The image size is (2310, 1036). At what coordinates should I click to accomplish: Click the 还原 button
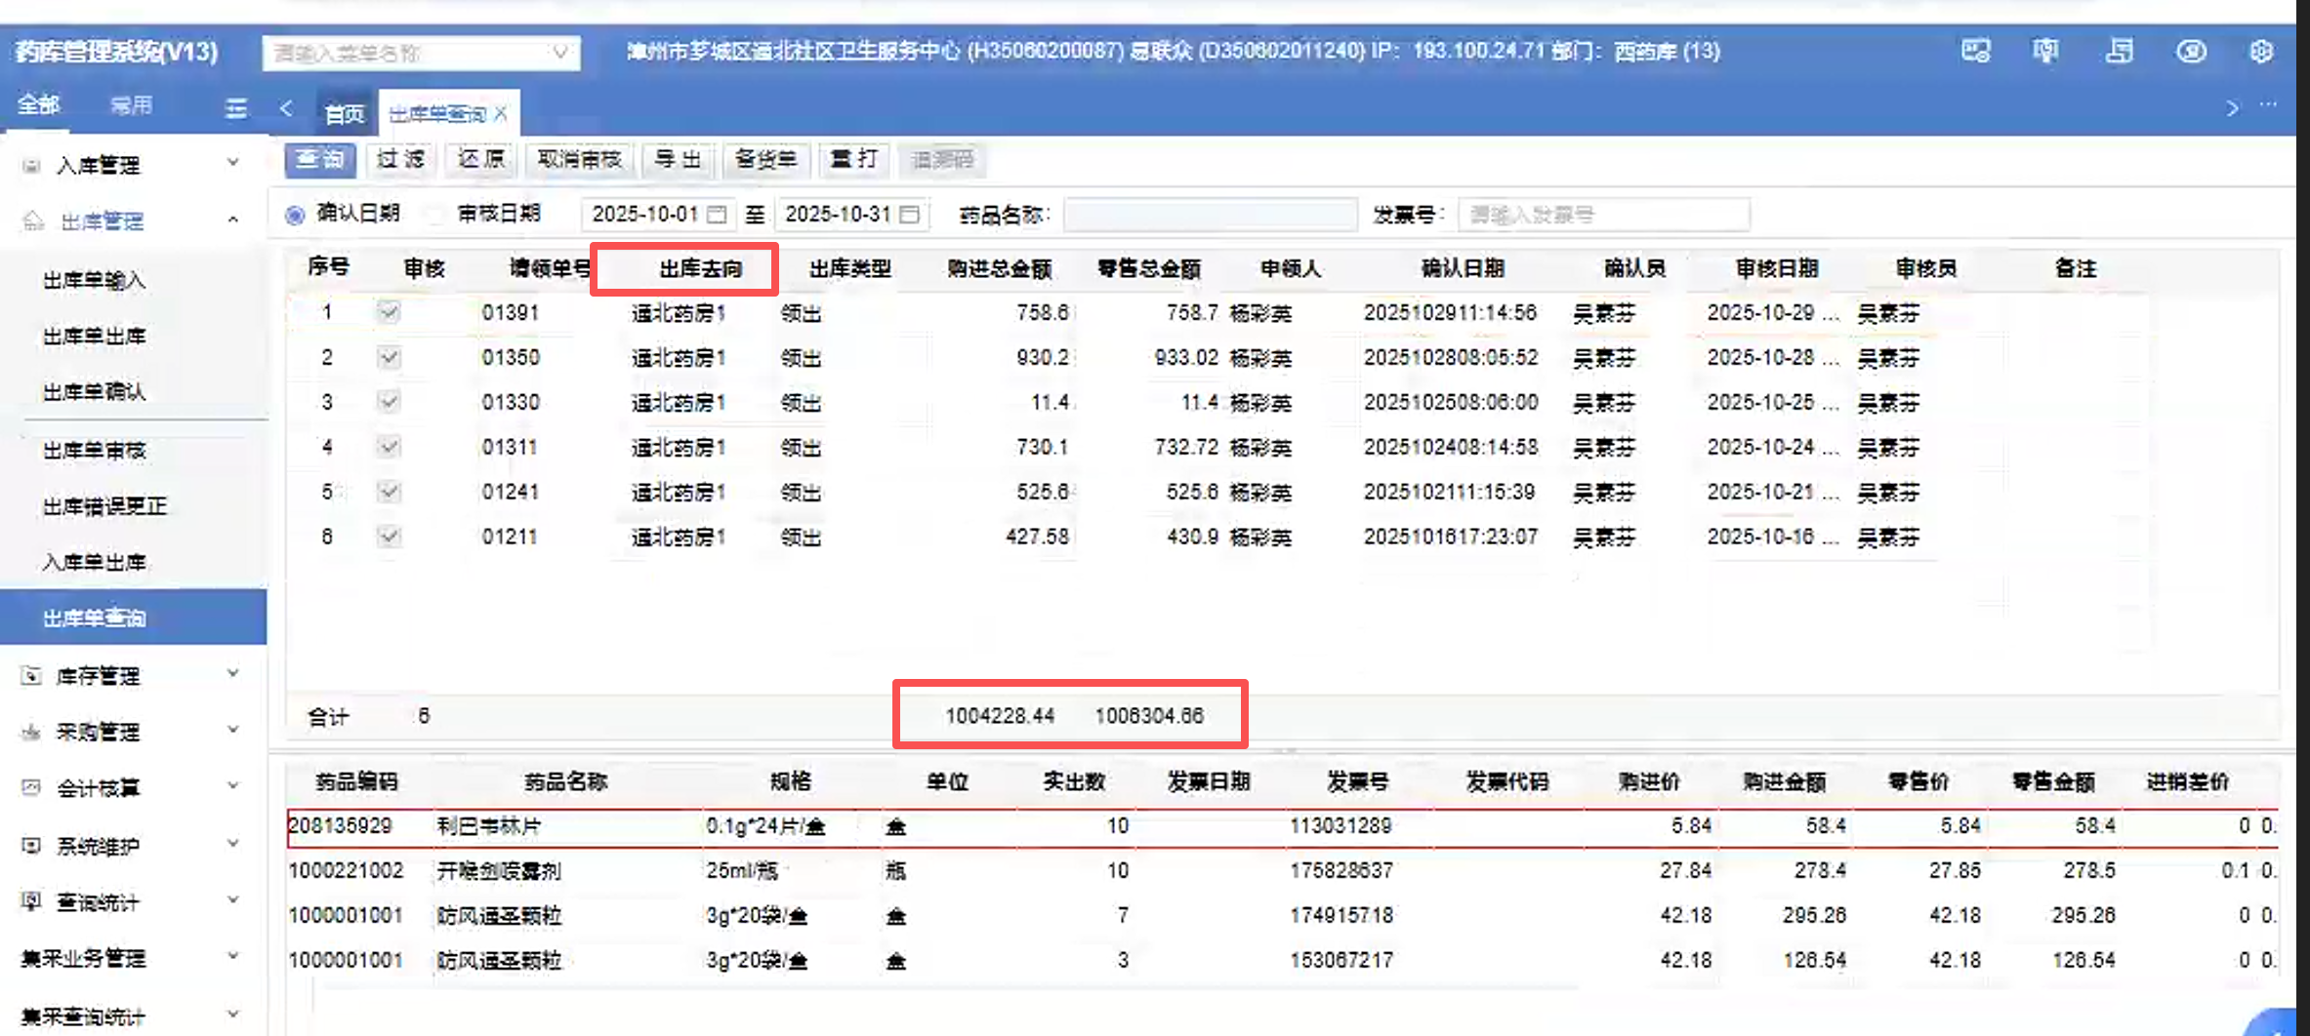481,160
